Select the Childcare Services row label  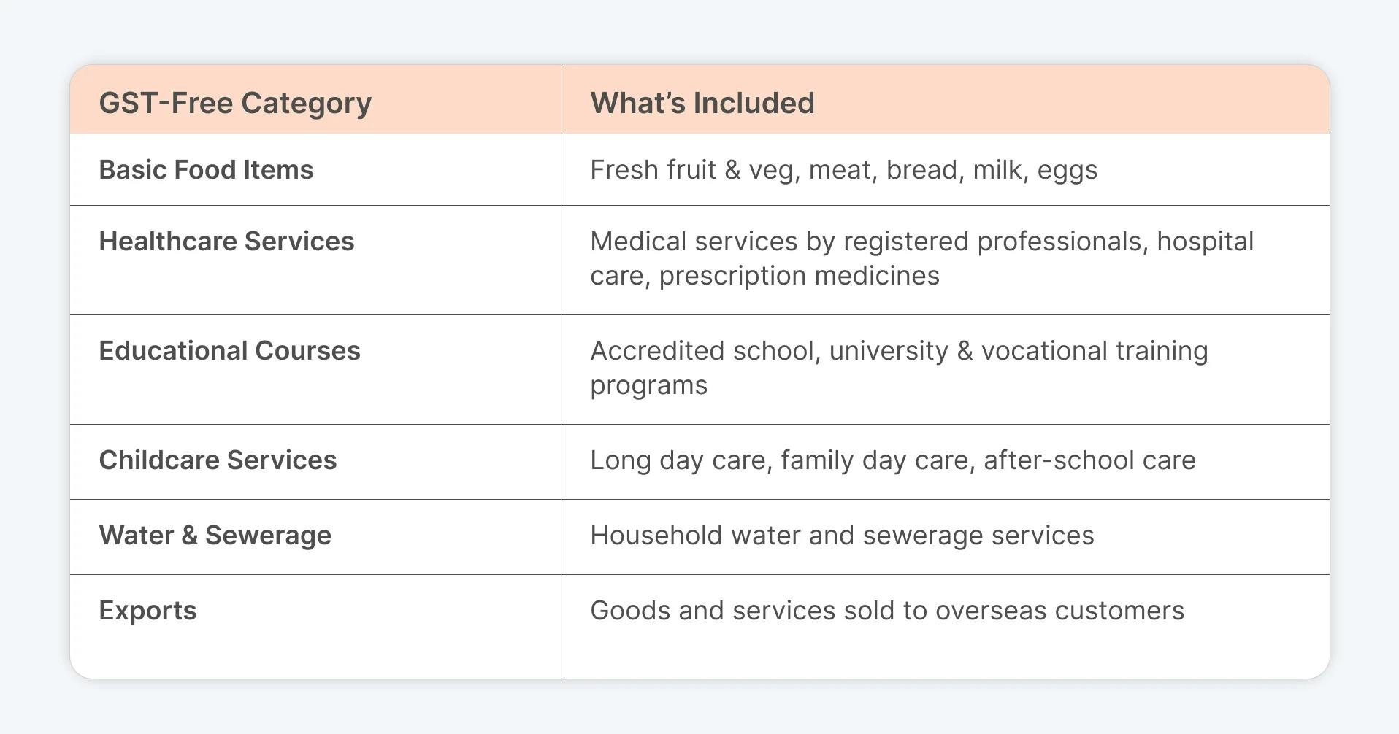coord(218,460)
